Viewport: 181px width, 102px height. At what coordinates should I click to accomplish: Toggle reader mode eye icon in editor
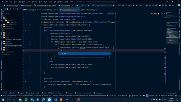152,14
